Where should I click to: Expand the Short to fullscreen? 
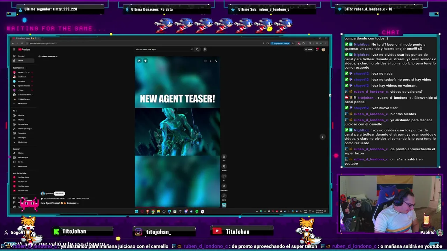(x=216, y=61)
